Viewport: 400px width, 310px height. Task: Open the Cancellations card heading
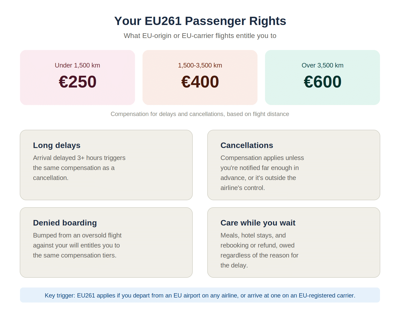pyautogui.click(x=247, y=145)
